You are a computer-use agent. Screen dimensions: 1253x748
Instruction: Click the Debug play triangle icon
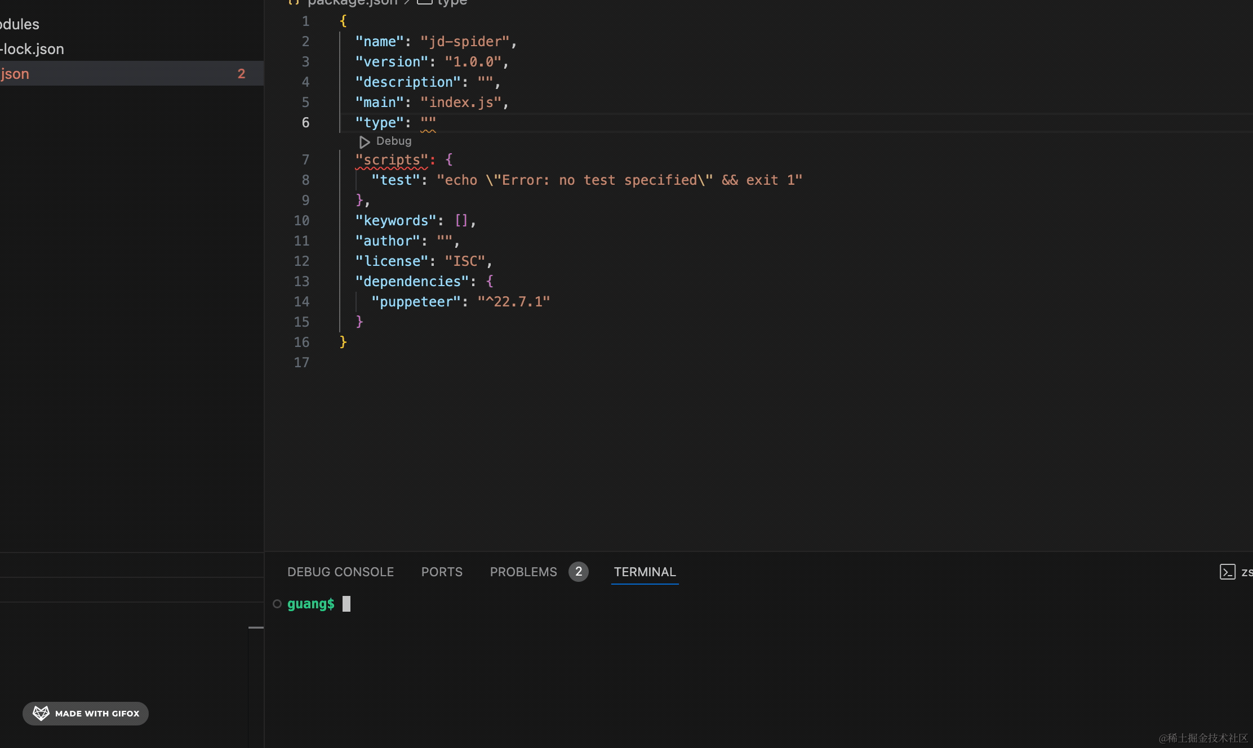pyautogui.click(x=365, y=142)
